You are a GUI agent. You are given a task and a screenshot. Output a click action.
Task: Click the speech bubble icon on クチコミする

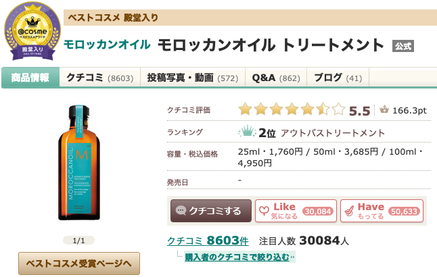[181, 211]
